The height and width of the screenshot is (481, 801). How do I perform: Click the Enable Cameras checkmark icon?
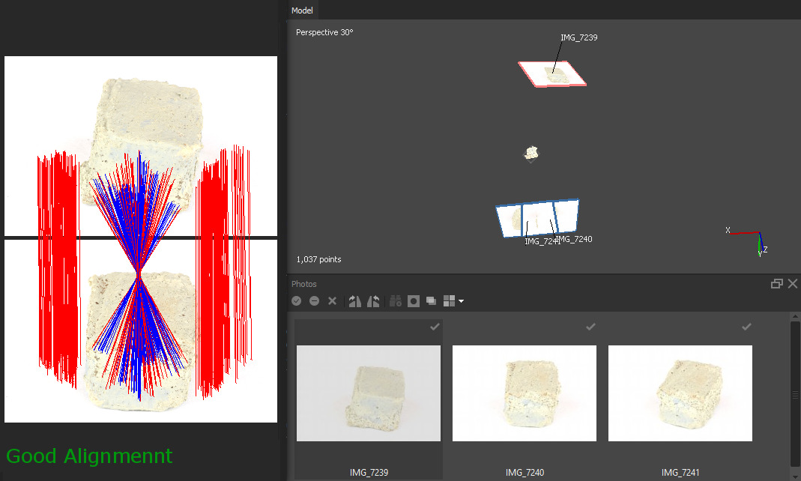click(x=297, y=301)
